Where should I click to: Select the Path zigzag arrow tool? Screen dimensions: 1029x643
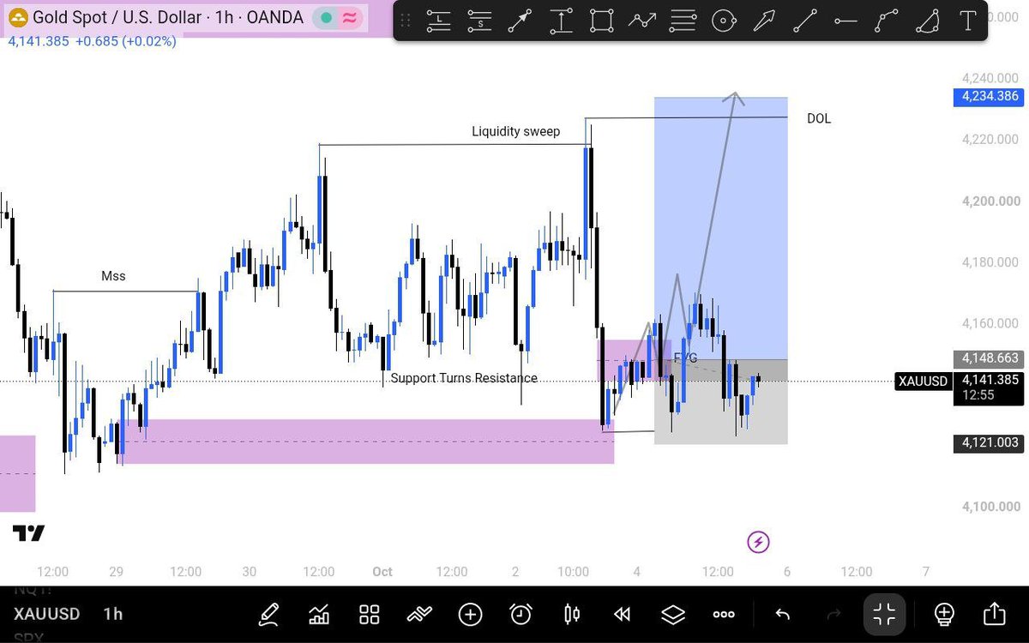642,21
